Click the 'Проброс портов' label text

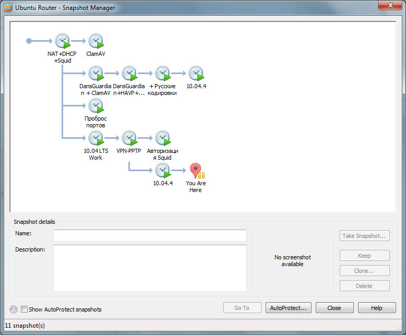coord(95,122)
